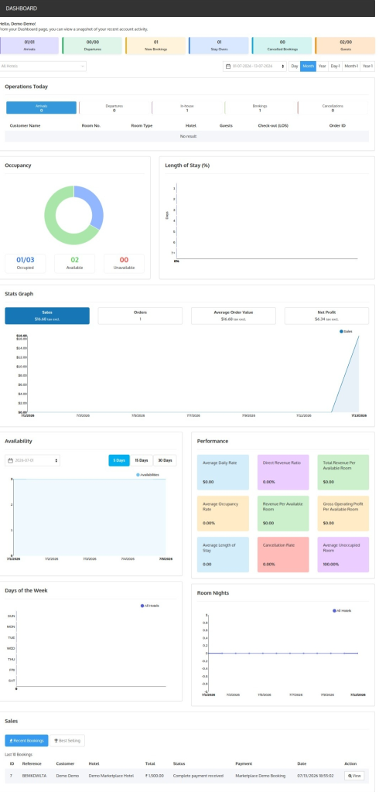This screenshot has height=792, width=379.
Task: Select the Net Profit stats tab
Action: coord(326,316)
